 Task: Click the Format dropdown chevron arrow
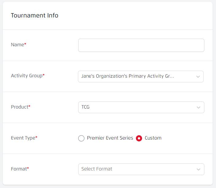199,169
